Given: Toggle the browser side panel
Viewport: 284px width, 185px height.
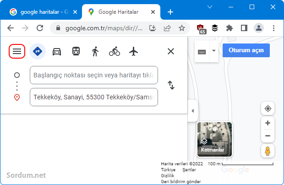Looking at the screenshot, I should (244, 28).
